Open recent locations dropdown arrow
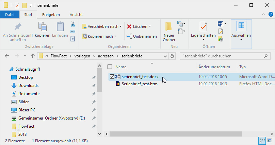 pos(25,56)
